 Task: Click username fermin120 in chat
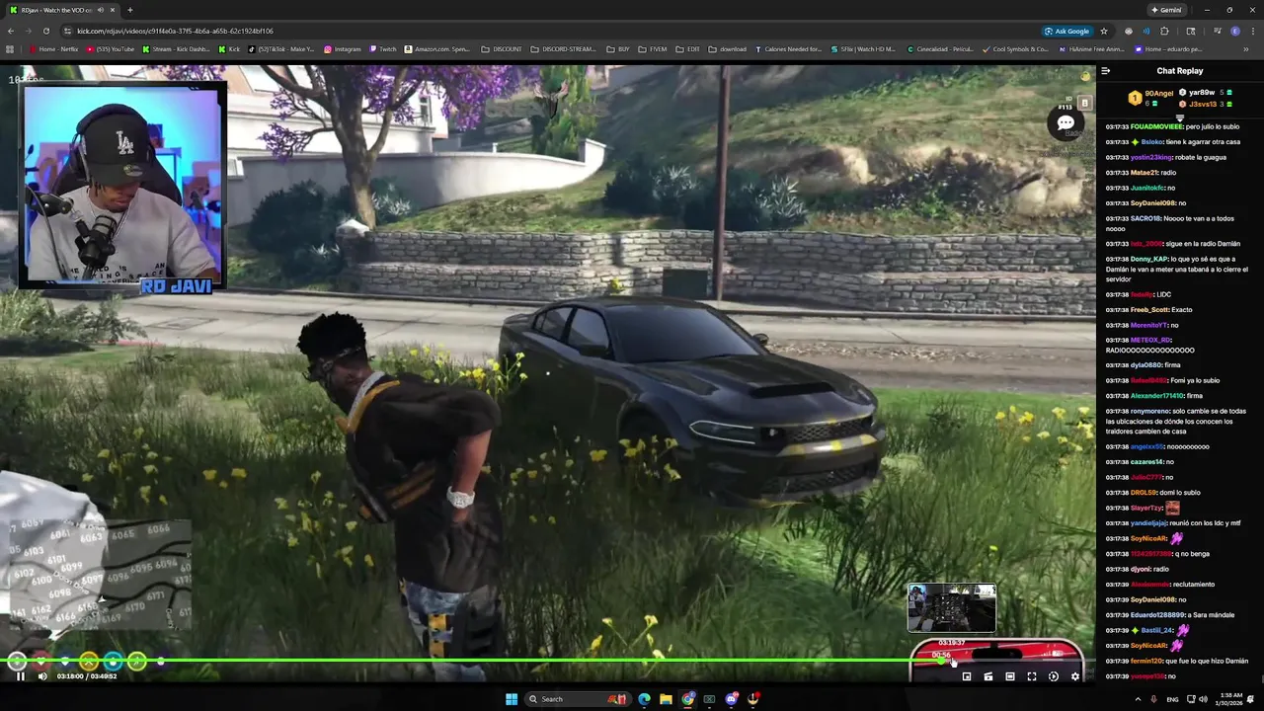tap(1146, 661)
